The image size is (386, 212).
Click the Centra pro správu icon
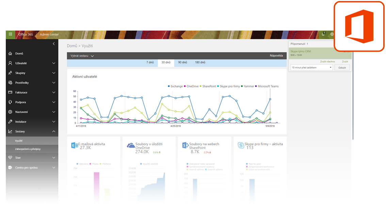(x=10, y=167)
